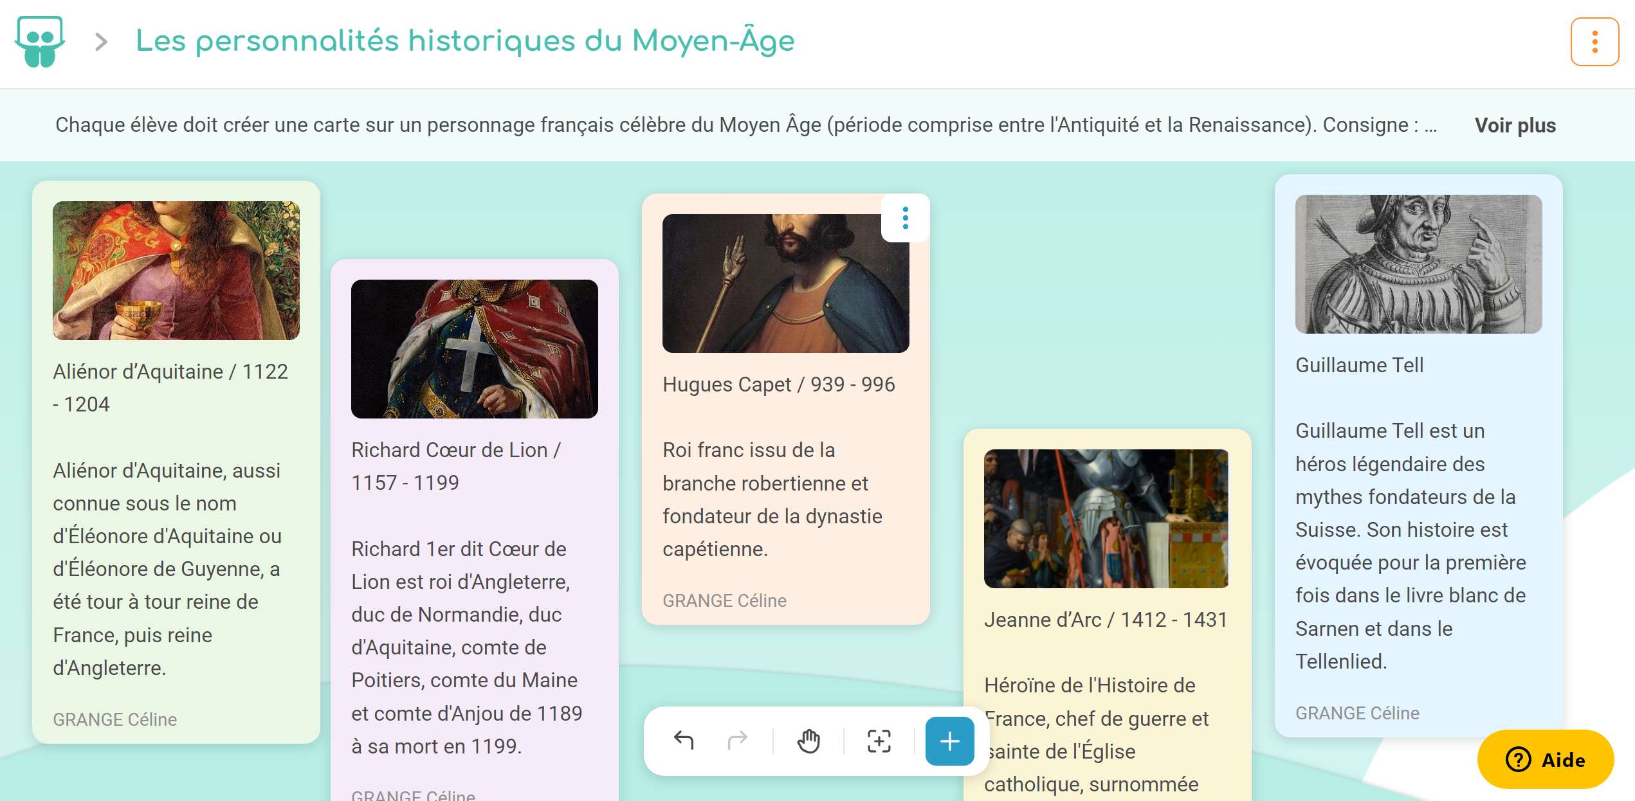Select the hand pan tool
The width and height of the screenshot is (1635, 801).
pos(808,741)
